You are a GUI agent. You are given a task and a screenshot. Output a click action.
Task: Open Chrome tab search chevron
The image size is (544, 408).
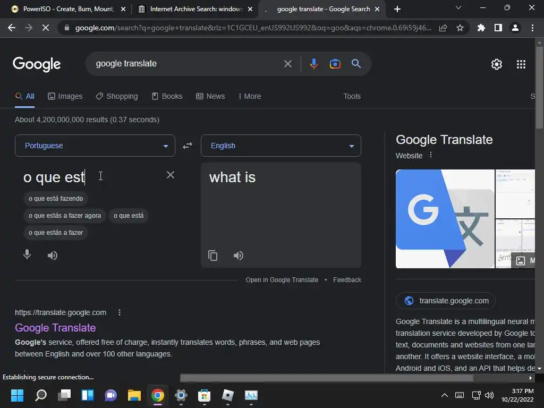458,8
